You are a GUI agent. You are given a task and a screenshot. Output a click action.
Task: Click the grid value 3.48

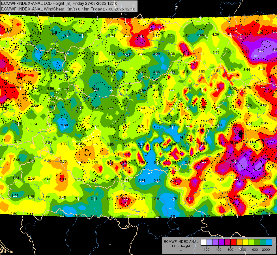pyautogui.click(x=78, y=198)
